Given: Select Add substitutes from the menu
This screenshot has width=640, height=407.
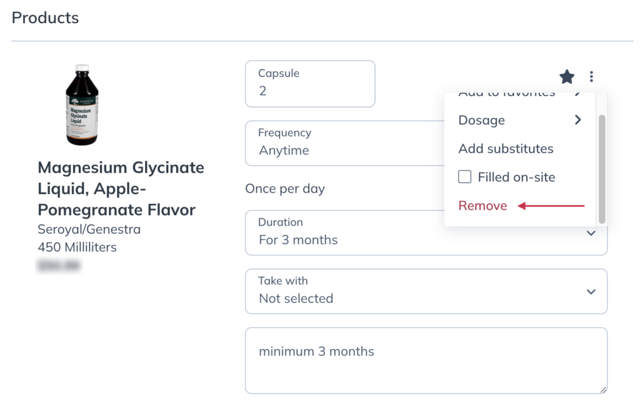Looking at the screenshot, I should [506, 149].
